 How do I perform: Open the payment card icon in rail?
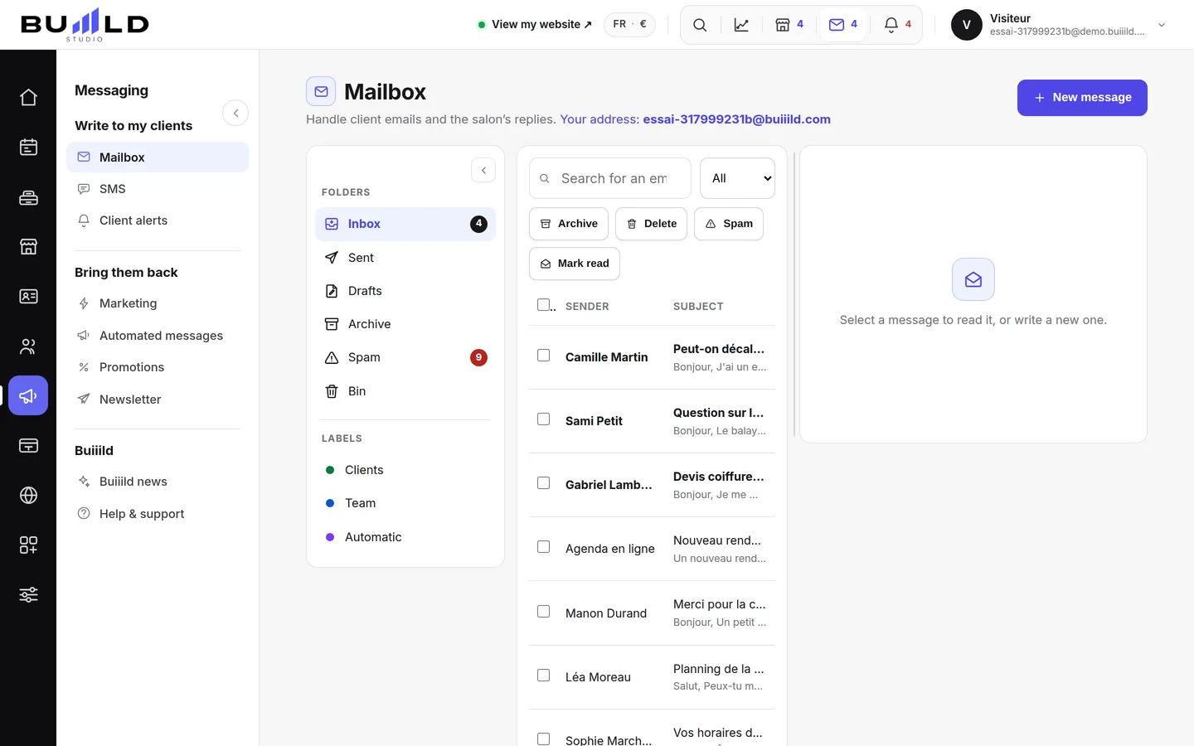28,445
